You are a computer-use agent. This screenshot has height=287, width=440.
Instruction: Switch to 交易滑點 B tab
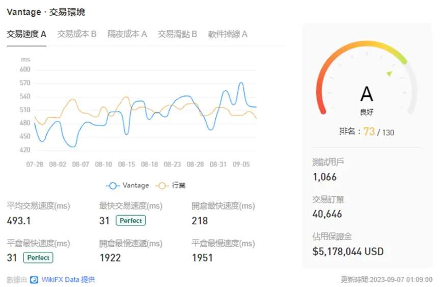pyautogui.click(x=177, y=34)
